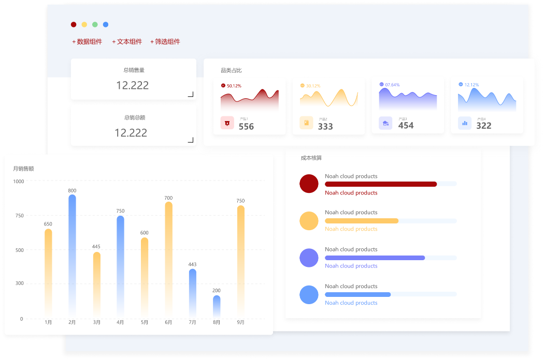Click the small red dot beside 50.12%
Viewport: 545px width, 360px height.
(223, 85)
